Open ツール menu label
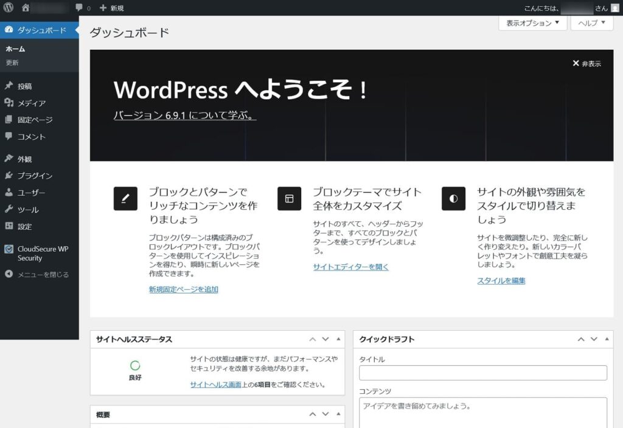This screenshot has width=623, height=428. [28, 209]
